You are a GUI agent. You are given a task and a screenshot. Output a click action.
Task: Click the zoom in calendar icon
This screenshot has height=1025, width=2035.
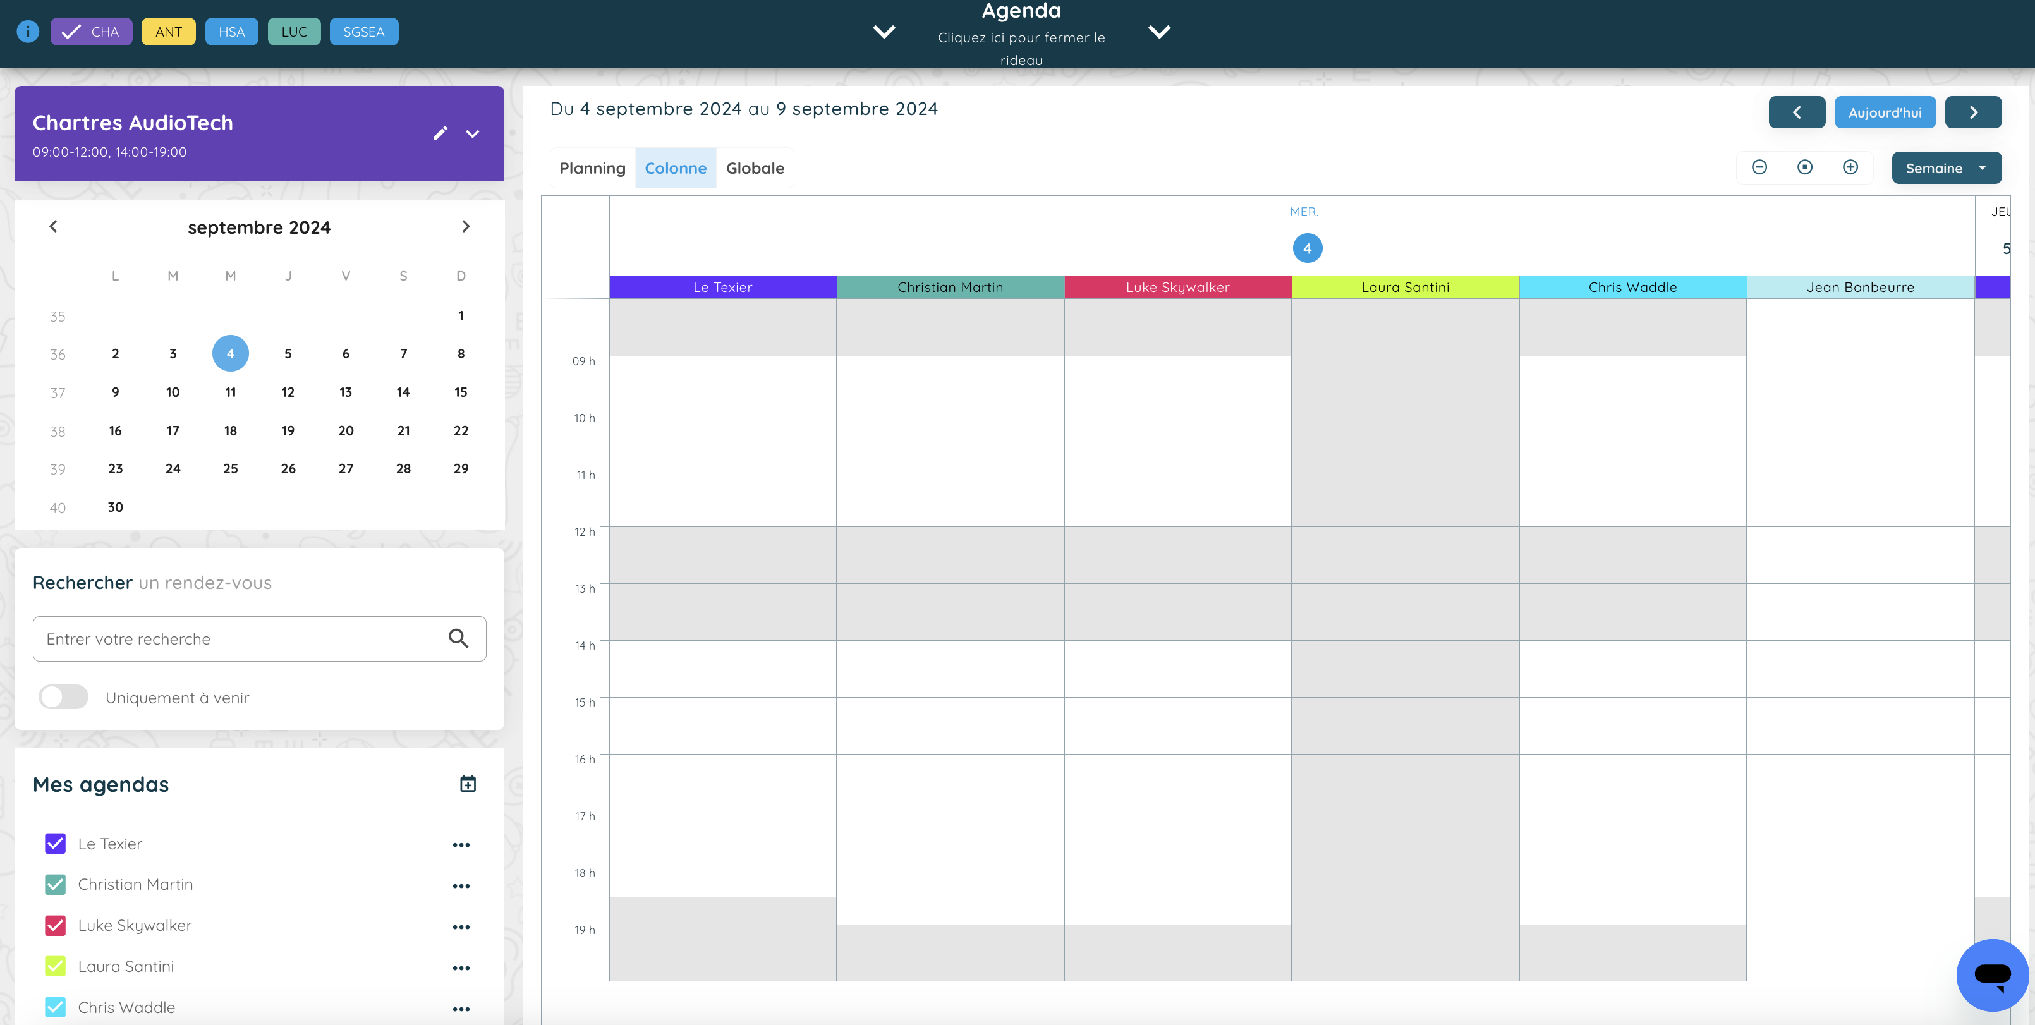[1850, 167]
